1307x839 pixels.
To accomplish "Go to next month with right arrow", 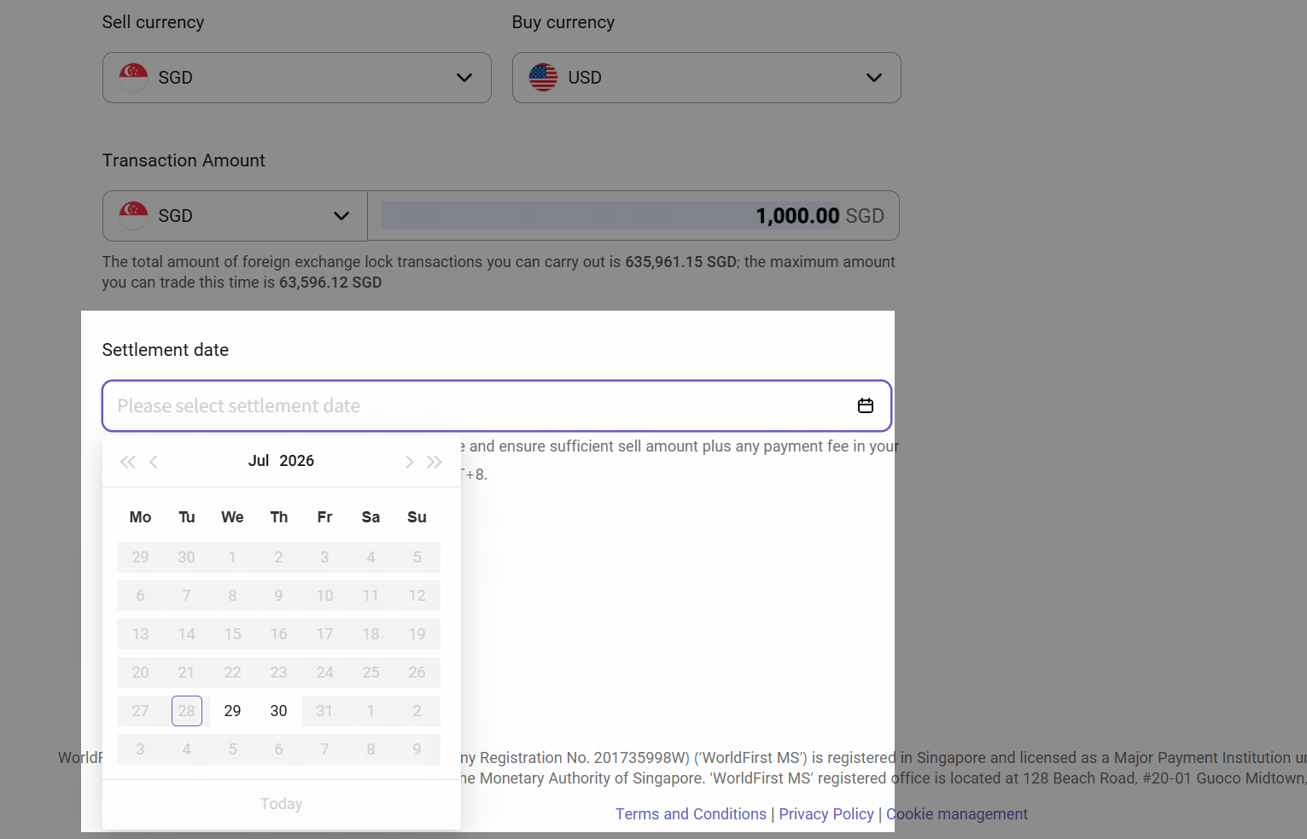I will point(409,462).
